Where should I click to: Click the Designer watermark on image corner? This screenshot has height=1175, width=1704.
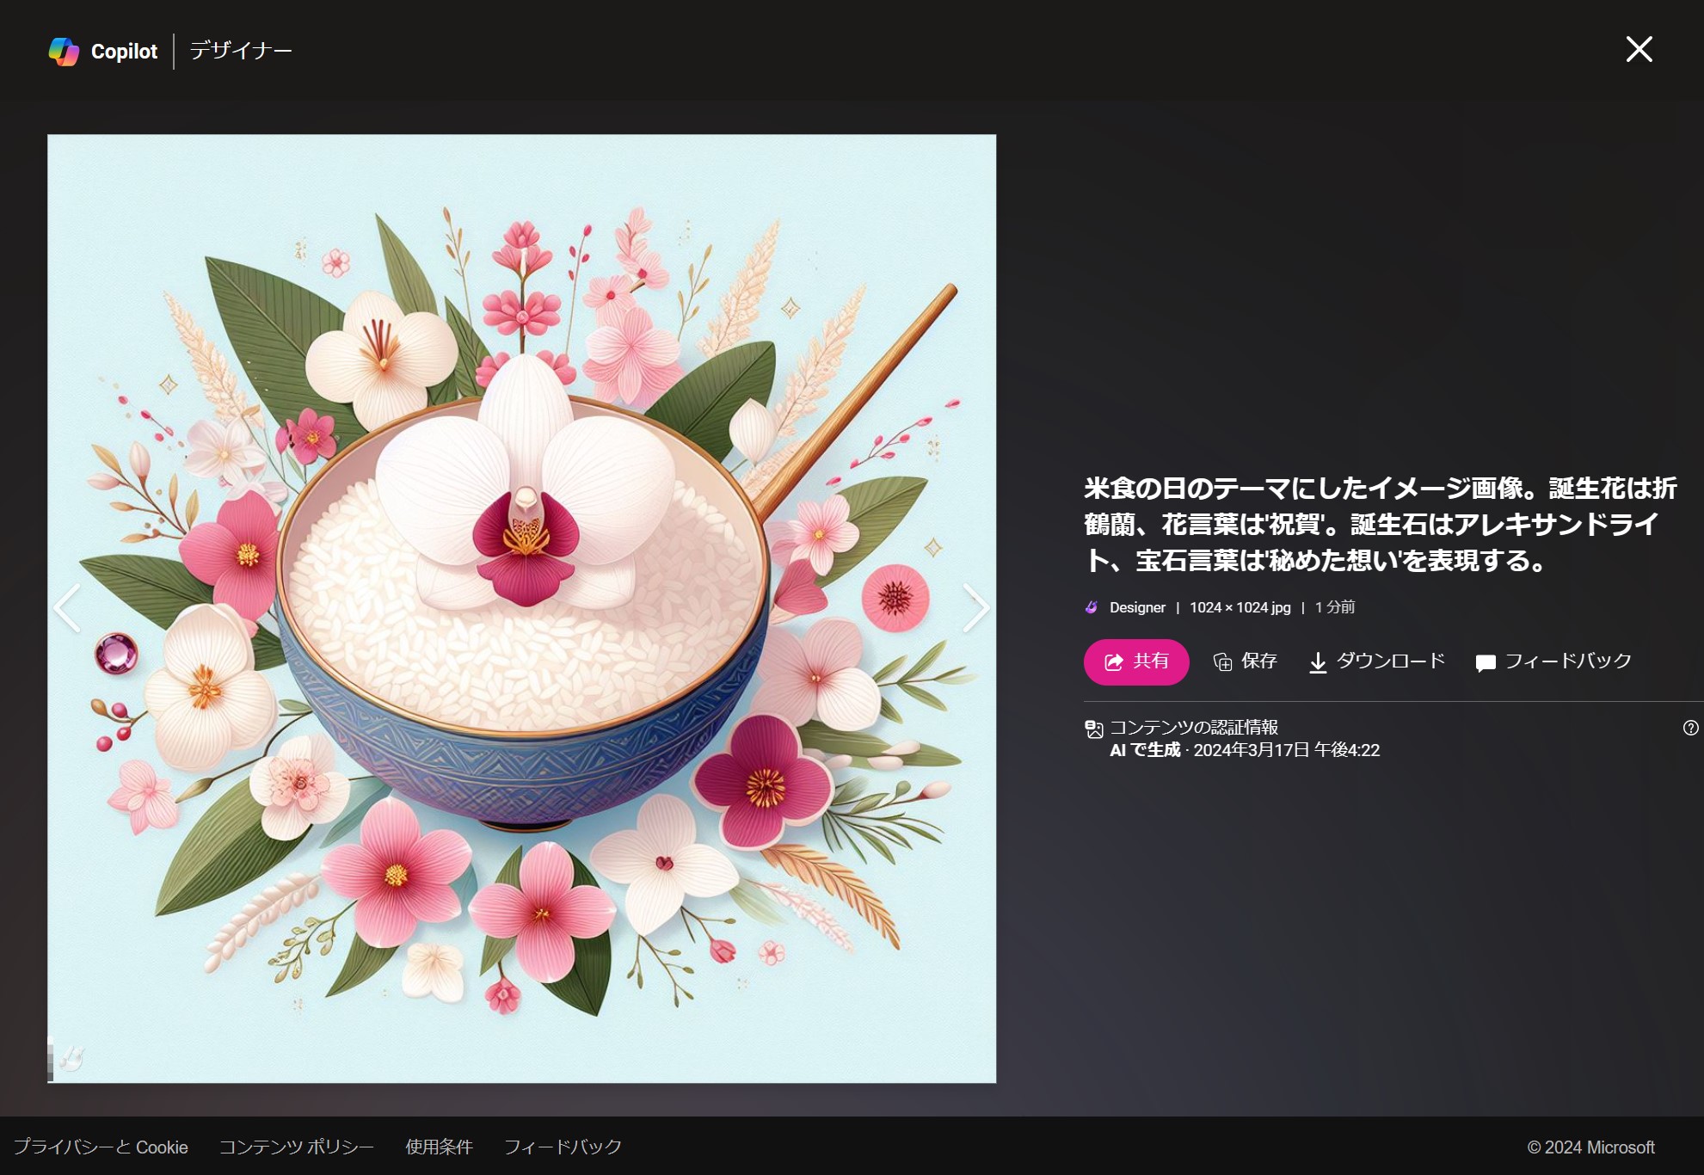71,1058
